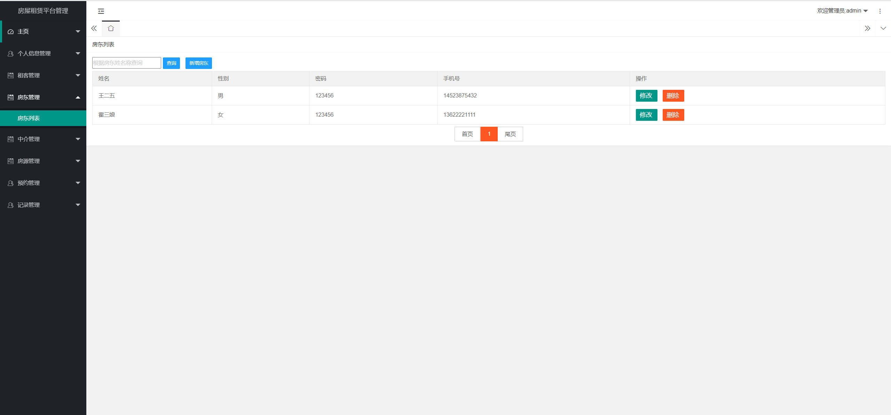The height and width of the screenshot is (415, 891).
Task: Click 删除 for 霍三娘 row
Action: pyautogui.click(x=673, y=115)
